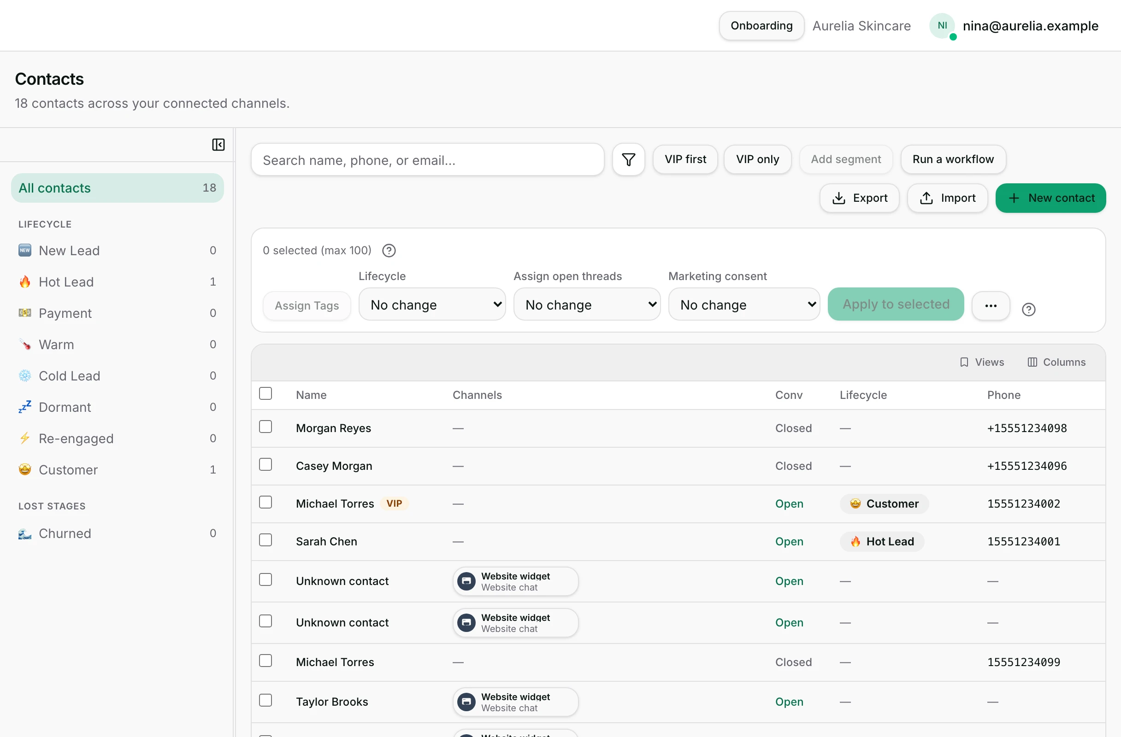Viewport: 1121px width, 737px height.
Task: Expand the Lifecycle dropdown
Action: tap(432, 304)
